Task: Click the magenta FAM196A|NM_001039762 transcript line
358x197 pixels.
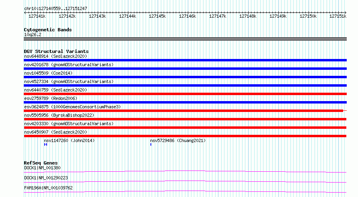Action: 185,191
